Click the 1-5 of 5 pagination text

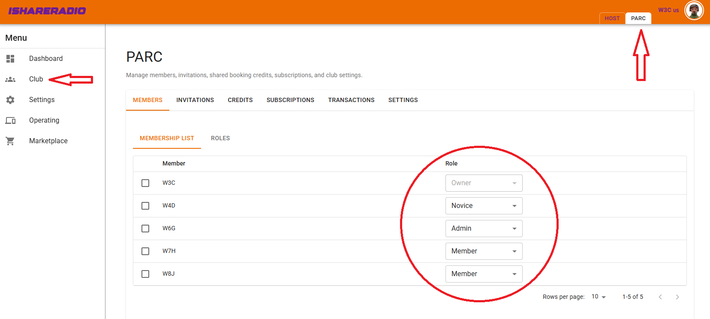[x=633, y=297]
